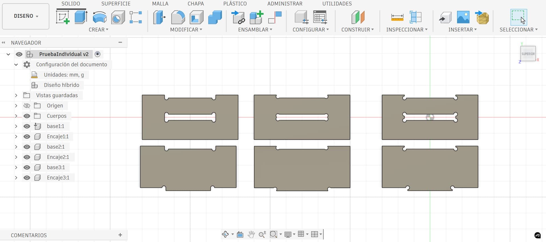Select the Extrude tool
546x242 pixels.
[x=81, y=17]
